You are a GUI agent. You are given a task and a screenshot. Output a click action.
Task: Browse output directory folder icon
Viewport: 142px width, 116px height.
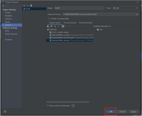[137, 14]
